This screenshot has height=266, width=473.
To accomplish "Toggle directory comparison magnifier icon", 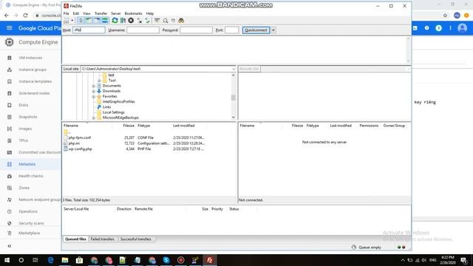I will point(166,21).
